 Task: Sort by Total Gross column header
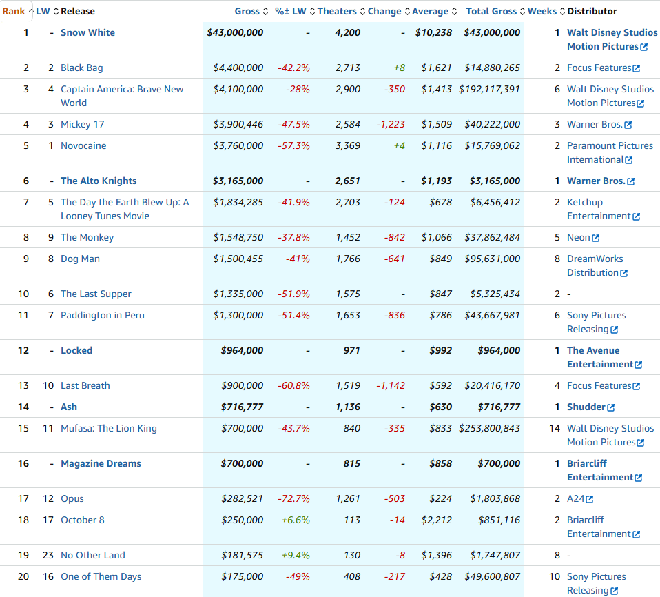point(495,11)
